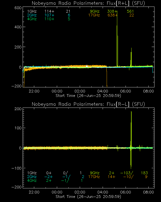Pick the 6 value in top 2GHz row

pos(69,15)
